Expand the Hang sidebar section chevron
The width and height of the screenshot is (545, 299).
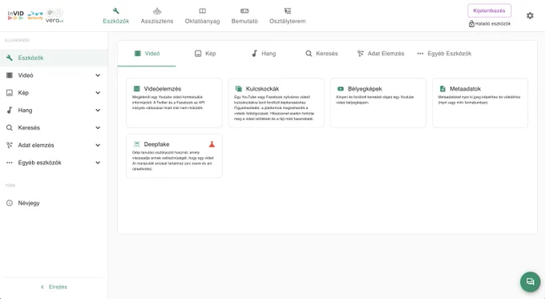pyautogui.click(x=98, y=110)
